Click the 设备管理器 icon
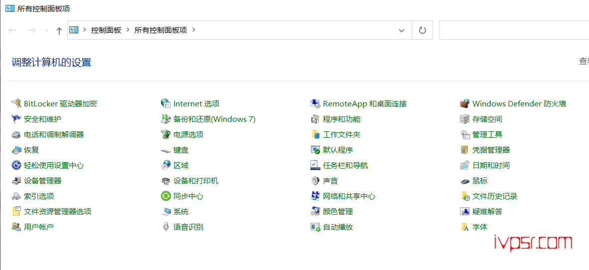Screen dimensions: 589x270 (16, 181)
